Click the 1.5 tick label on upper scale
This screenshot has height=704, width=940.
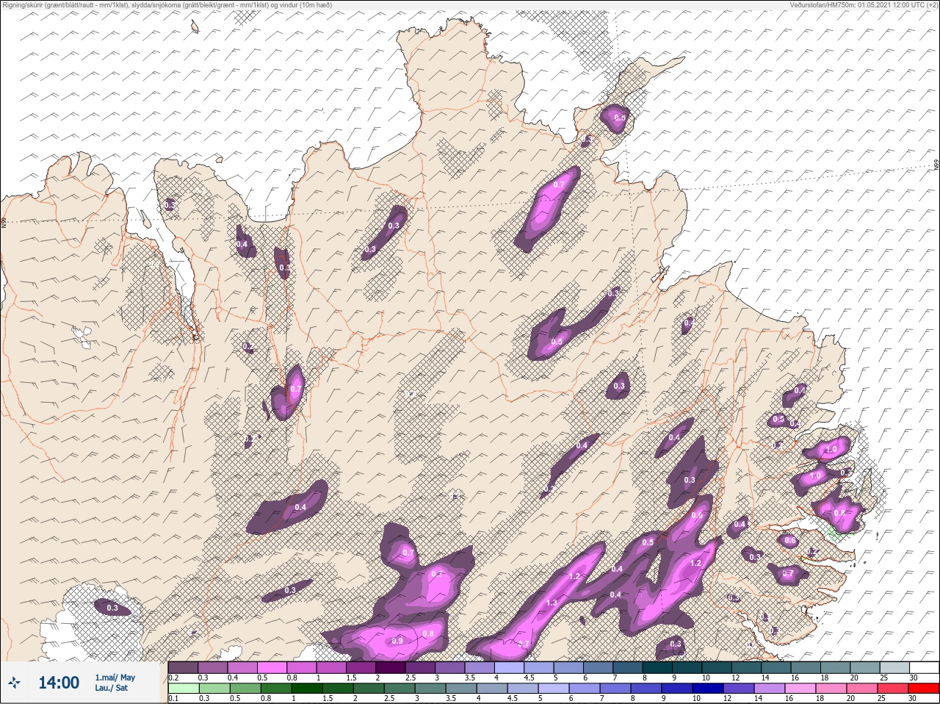tap(351, 678)
